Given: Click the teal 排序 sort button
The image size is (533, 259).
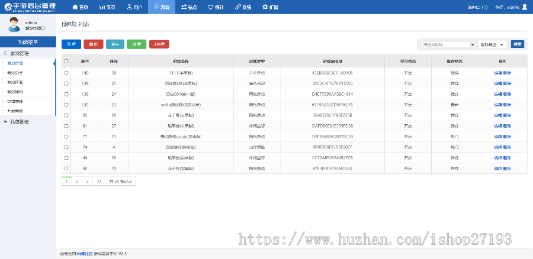Looking at the screenshot, I should coord(115,44).
